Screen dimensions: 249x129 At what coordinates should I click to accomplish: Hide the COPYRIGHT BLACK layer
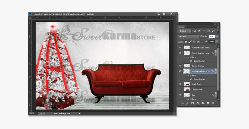click(x=180, y=71)
